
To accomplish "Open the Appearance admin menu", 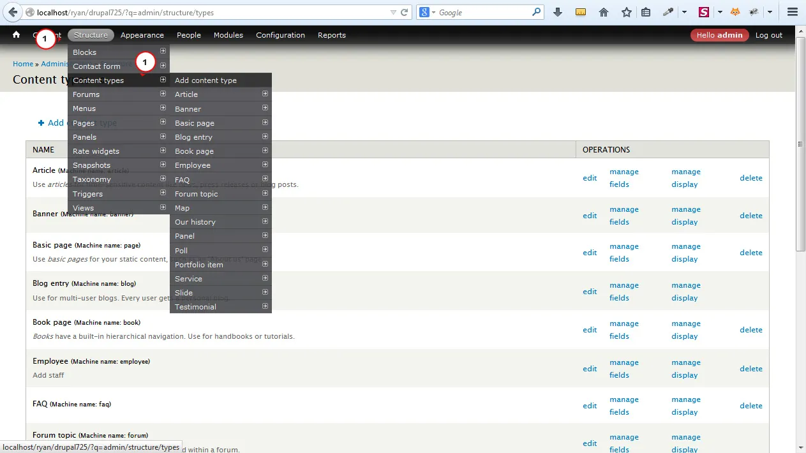I will pos(142,35).
